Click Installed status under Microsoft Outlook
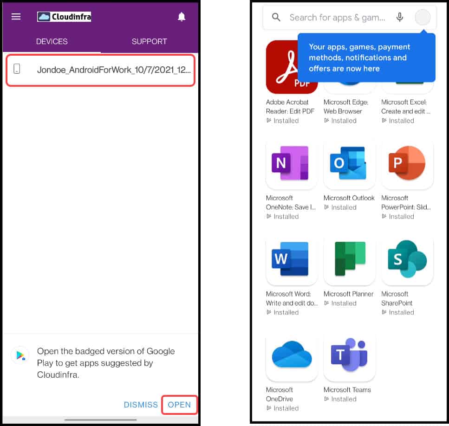The height and width of the screenshot is (426, 449). coord(340,207)
